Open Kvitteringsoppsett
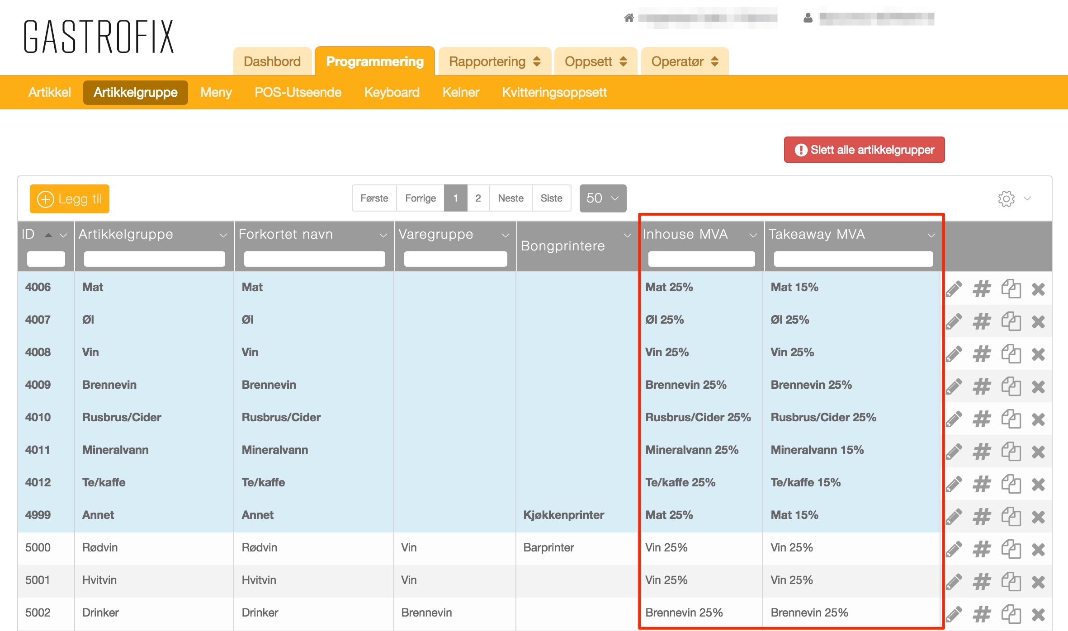The image size is (1068, 631). tap(554, 92)
